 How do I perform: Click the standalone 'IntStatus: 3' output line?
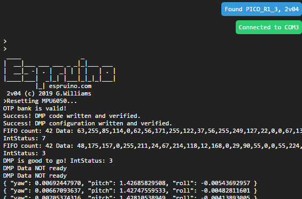pos(24,153)
